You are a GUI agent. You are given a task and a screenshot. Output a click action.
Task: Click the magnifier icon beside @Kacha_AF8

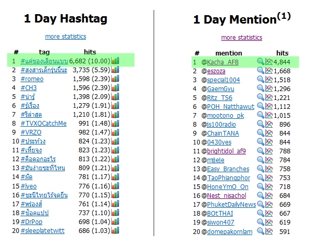[x=261, y=62]
